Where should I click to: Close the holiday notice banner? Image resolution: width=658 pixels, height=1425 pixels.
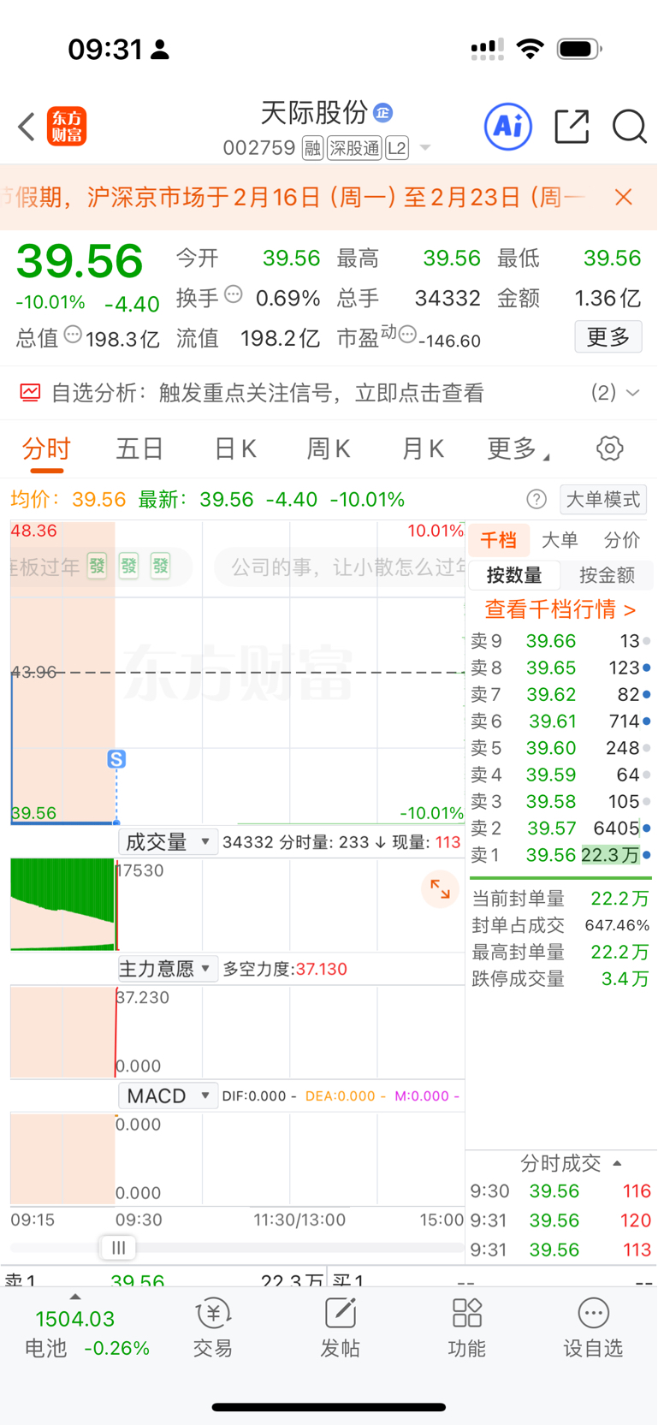[624, 198]
